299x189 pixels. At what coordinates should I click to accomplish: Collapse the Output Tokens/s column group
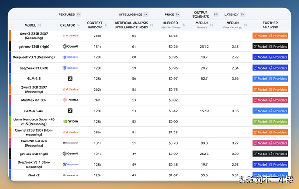[216, 14]
